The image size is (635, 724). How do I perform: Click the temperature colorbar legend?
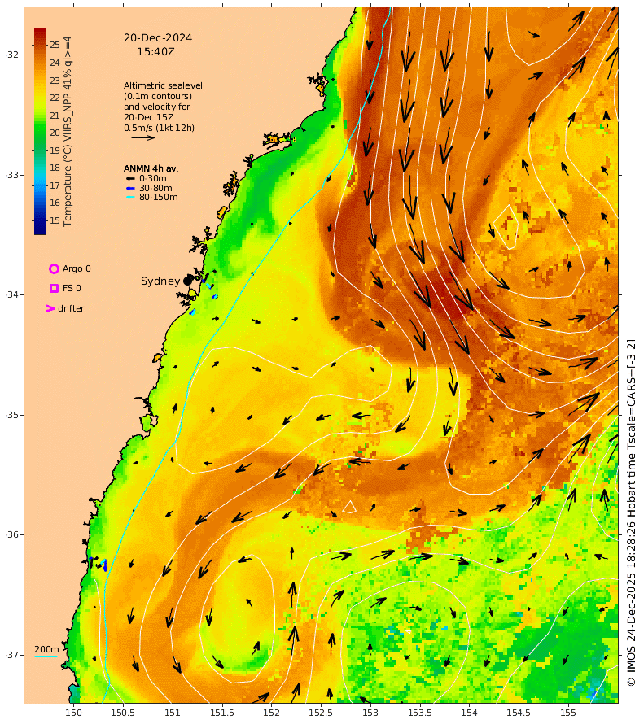tap(40, 132)
